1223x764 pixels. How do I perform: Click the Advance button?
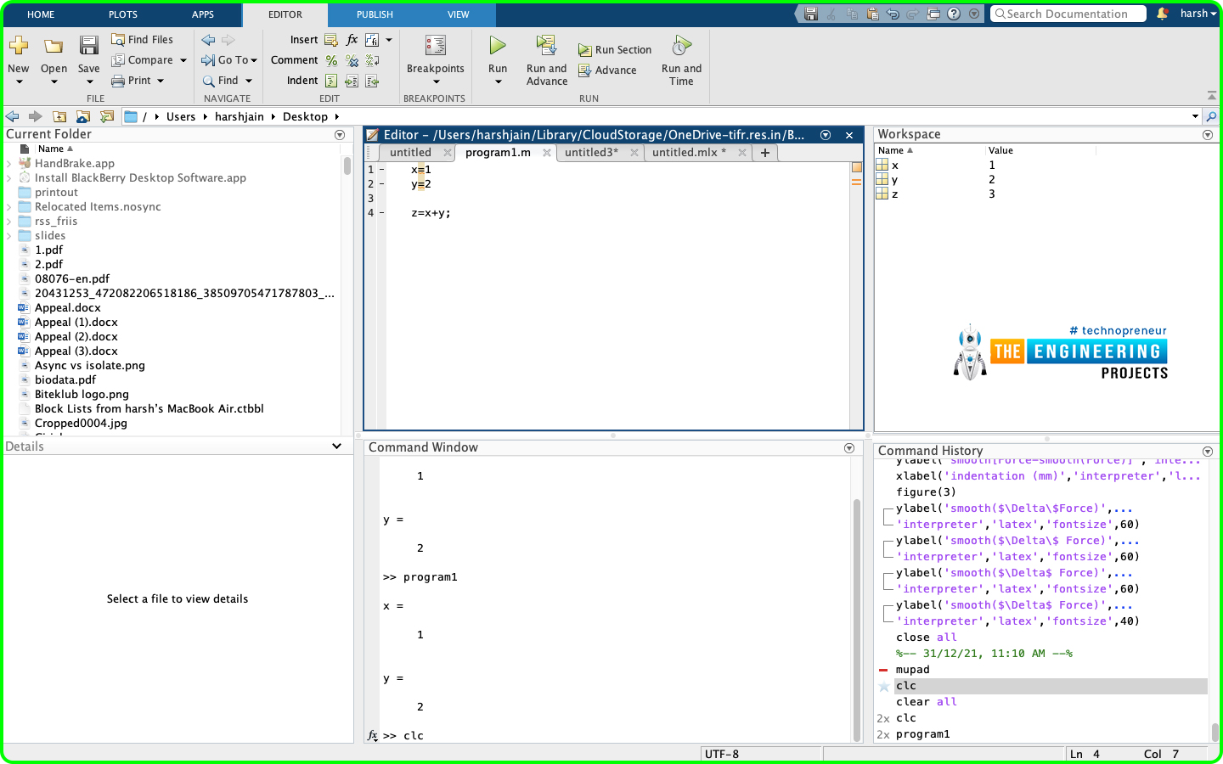(x=609, y=70)
